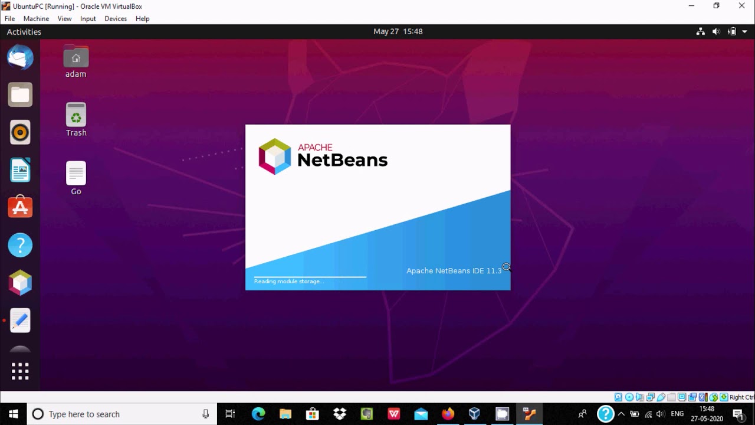Viewport: 755px width, 425px height.
Task: Click the battery icon in Ubuntu top bar
Action: (732, 31)
